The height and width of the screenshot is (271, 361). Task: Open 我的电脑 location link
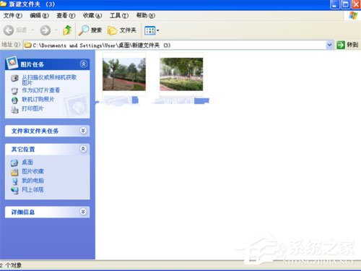click(32, 181)
